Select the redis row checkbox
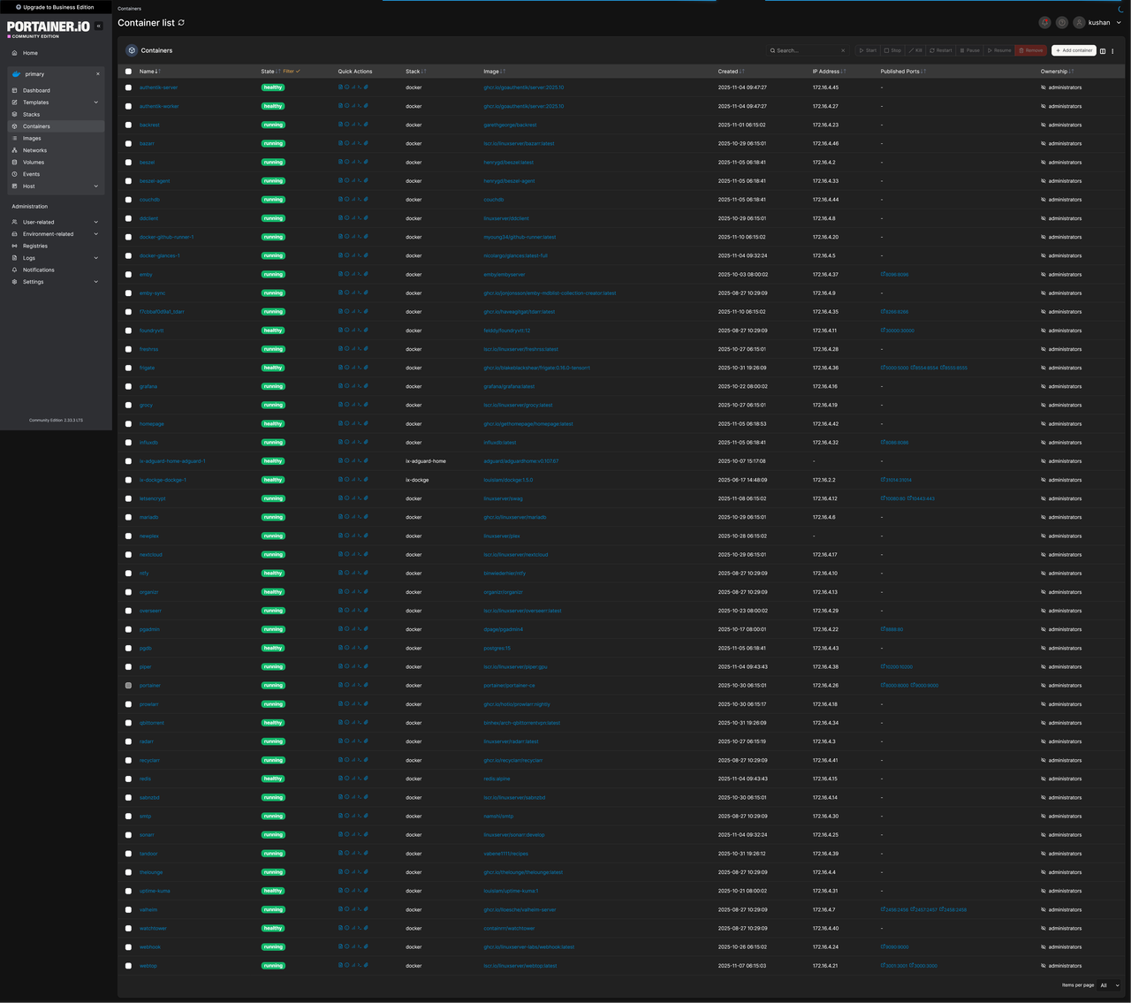This screenshot has width=1131, height=1003. [x=128, y=779]
